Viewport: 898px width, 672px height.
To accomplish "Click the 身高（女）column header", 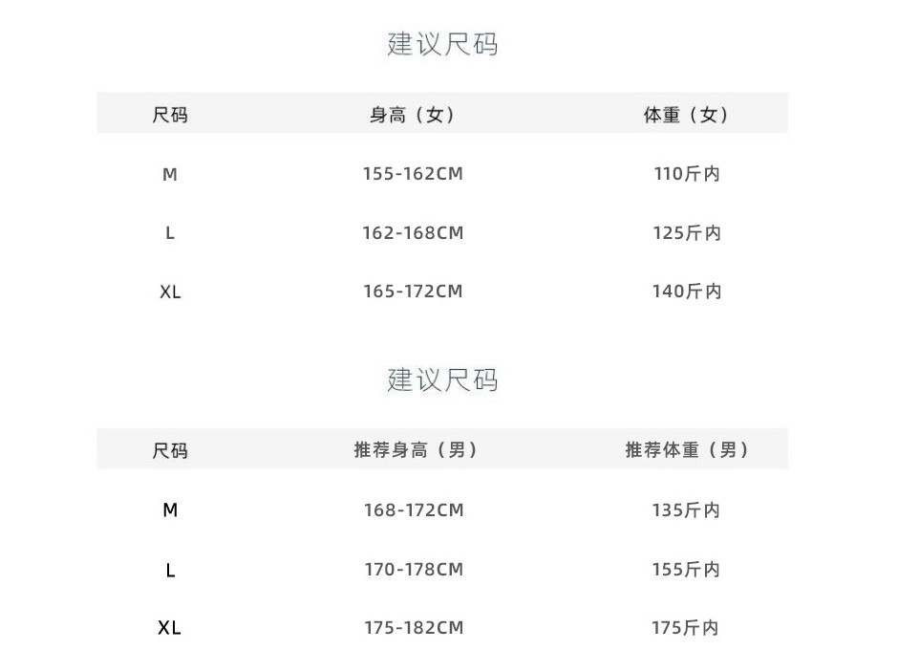I will pyautogui.click(x=413, y=115).
